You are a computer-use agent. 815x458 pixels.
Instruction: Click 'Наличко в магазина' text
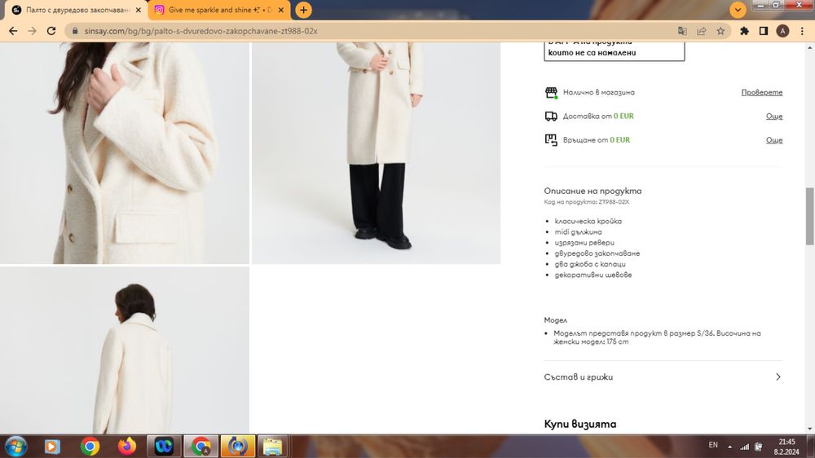pos(599,93)
